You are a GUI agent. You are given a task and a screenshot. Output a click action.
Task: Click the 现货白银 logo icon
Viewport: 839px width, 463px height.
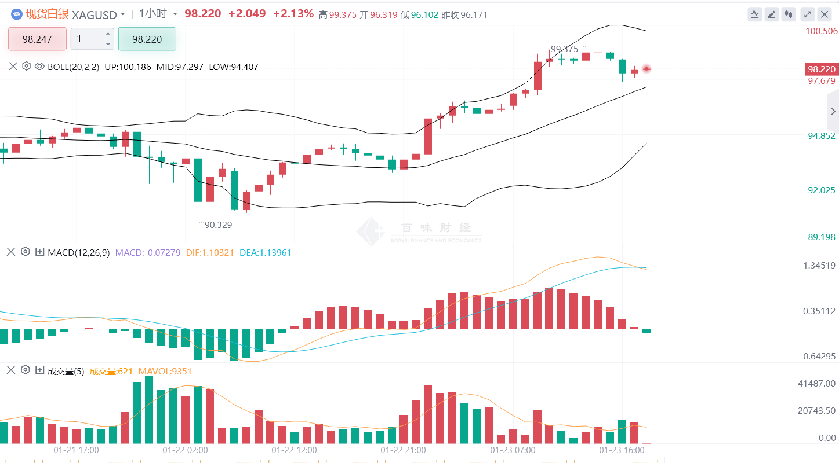[x=16, y=14]
